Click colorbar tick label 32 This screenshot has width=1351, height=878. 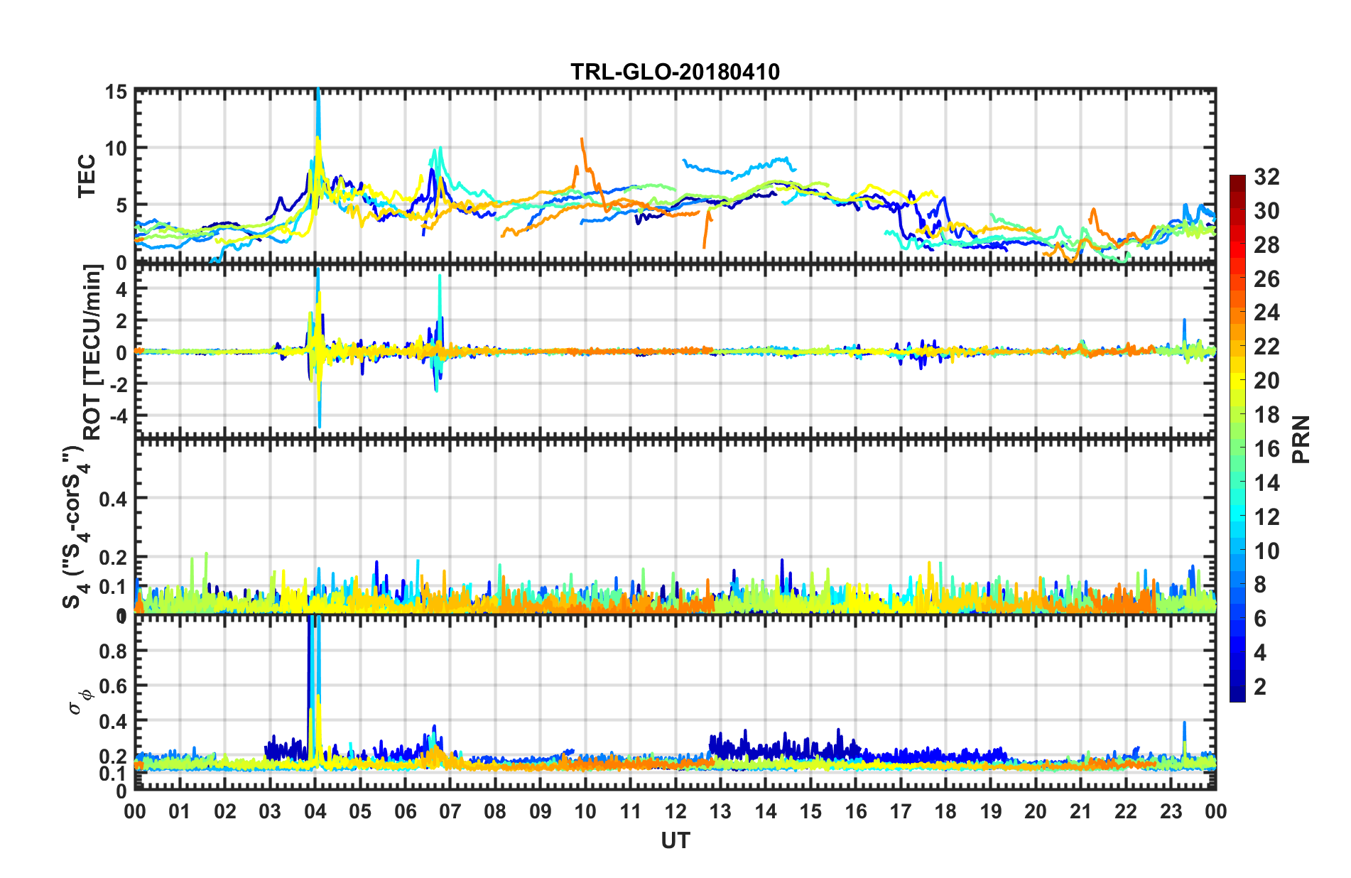coord(1266,177)
